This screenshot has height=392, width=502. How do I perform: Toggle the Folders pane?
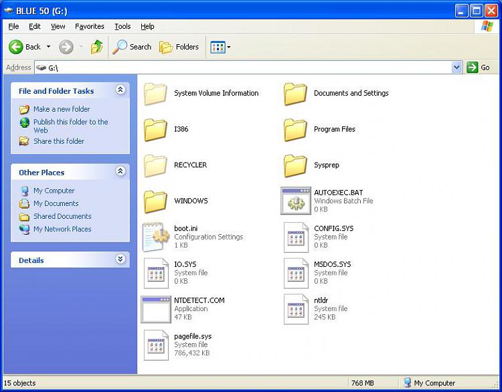[x=179, y=47]
